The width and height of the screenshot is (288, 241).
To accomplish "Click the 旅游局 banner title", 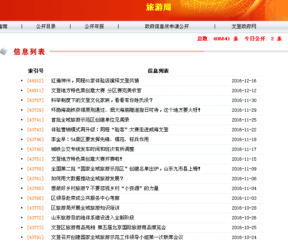I will coord(158,7).
